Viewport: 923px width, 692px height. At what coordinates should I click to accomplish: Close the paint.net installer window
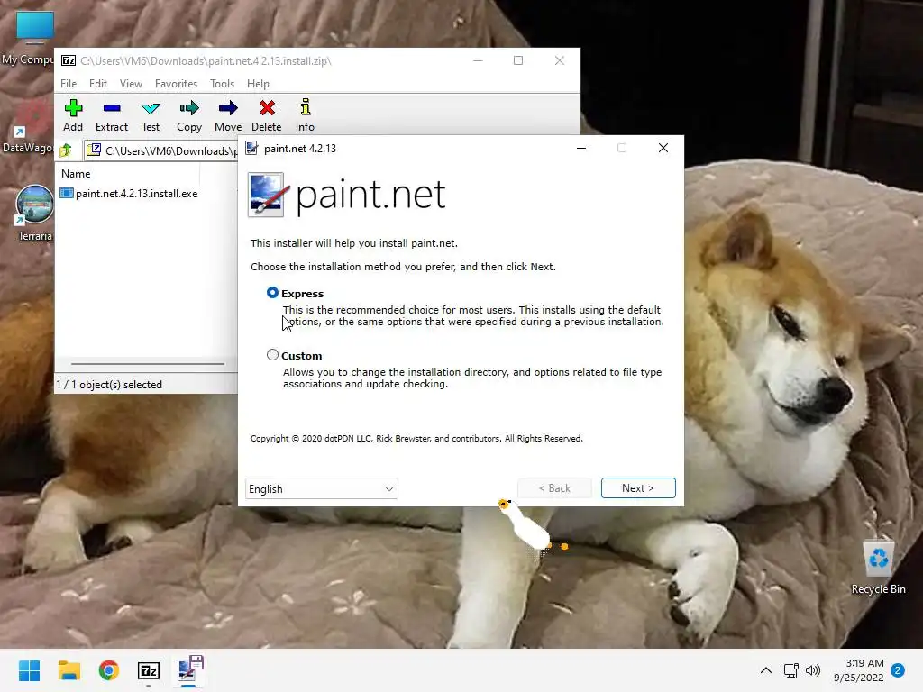click(663, 149)
